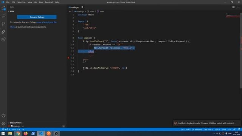The image size is (242, 136).
Task: Open File Explorer from the taskbar
Action: (x=10, y=133)
